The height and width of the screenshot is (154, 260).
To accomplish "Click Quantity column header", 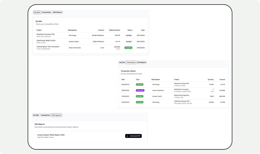I will click(211, 80).
